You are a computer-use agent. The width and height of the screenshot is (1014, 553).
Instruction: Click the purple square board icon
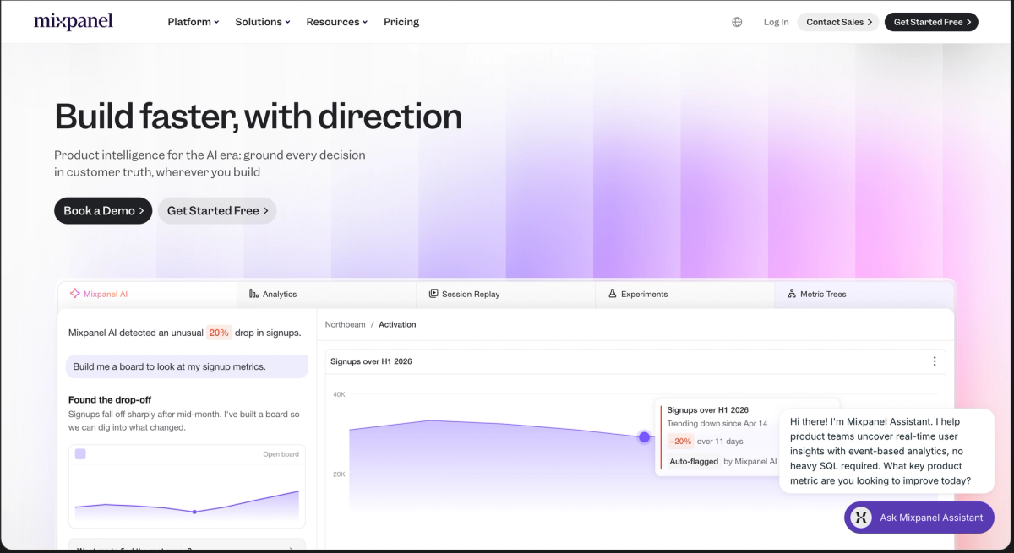tap(80, 454)
